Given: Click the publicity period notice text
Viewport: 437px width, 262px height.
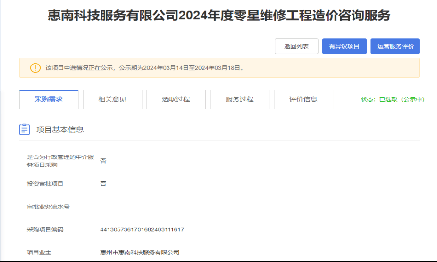Looking at the screenshot, I should 144,68.
